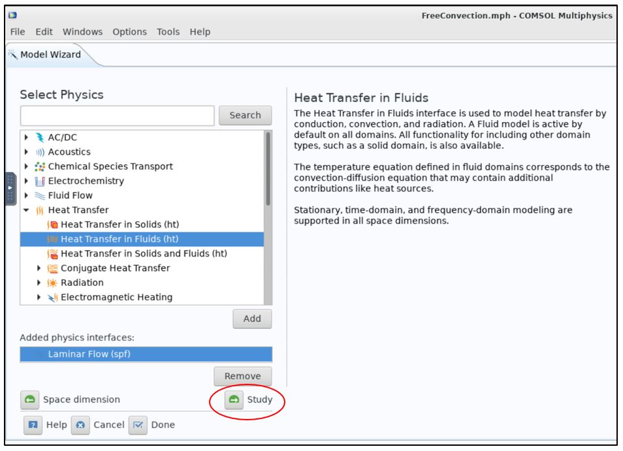Select Laminar Flow (spf) in added interfaces
The width and height of the screenshot is (623, 451).
[x=146, y=354]
